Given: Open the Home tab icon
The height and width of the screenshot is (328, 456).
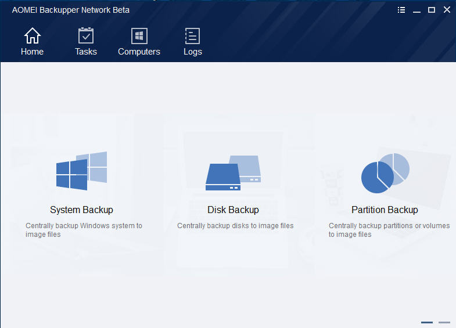Looking at the screenshot, I should 32,36.
